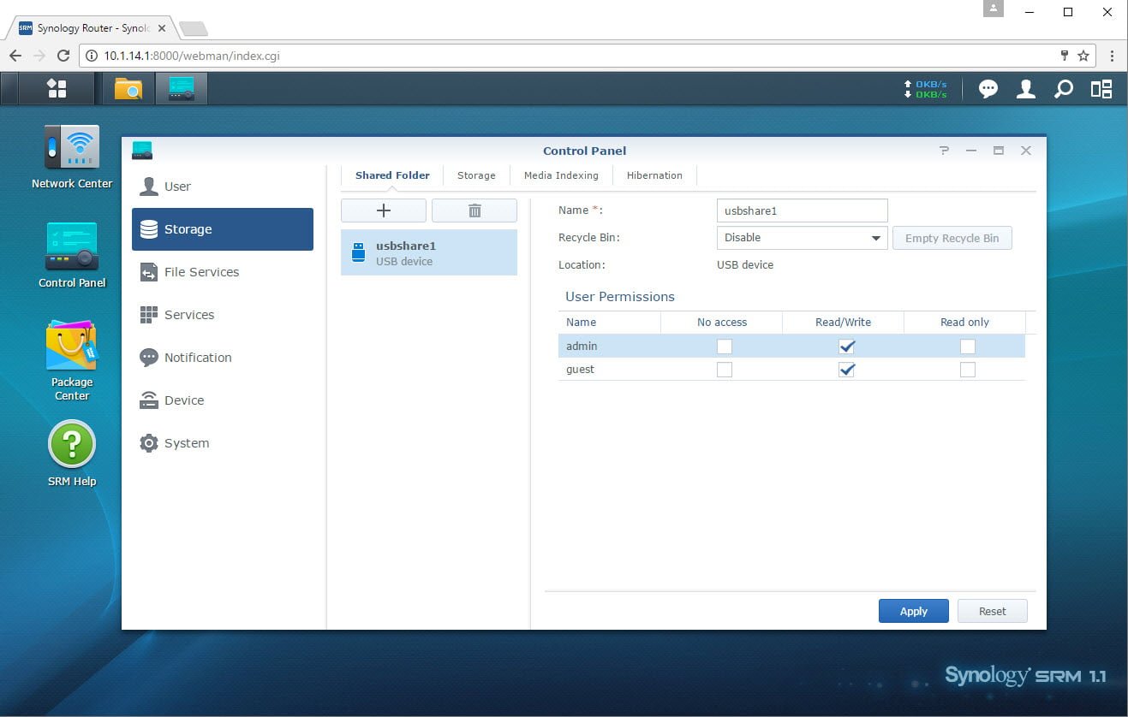The image size is (1128, 717).
Task: Close the Synology Router browser tab
Action: tap(160, 28)
